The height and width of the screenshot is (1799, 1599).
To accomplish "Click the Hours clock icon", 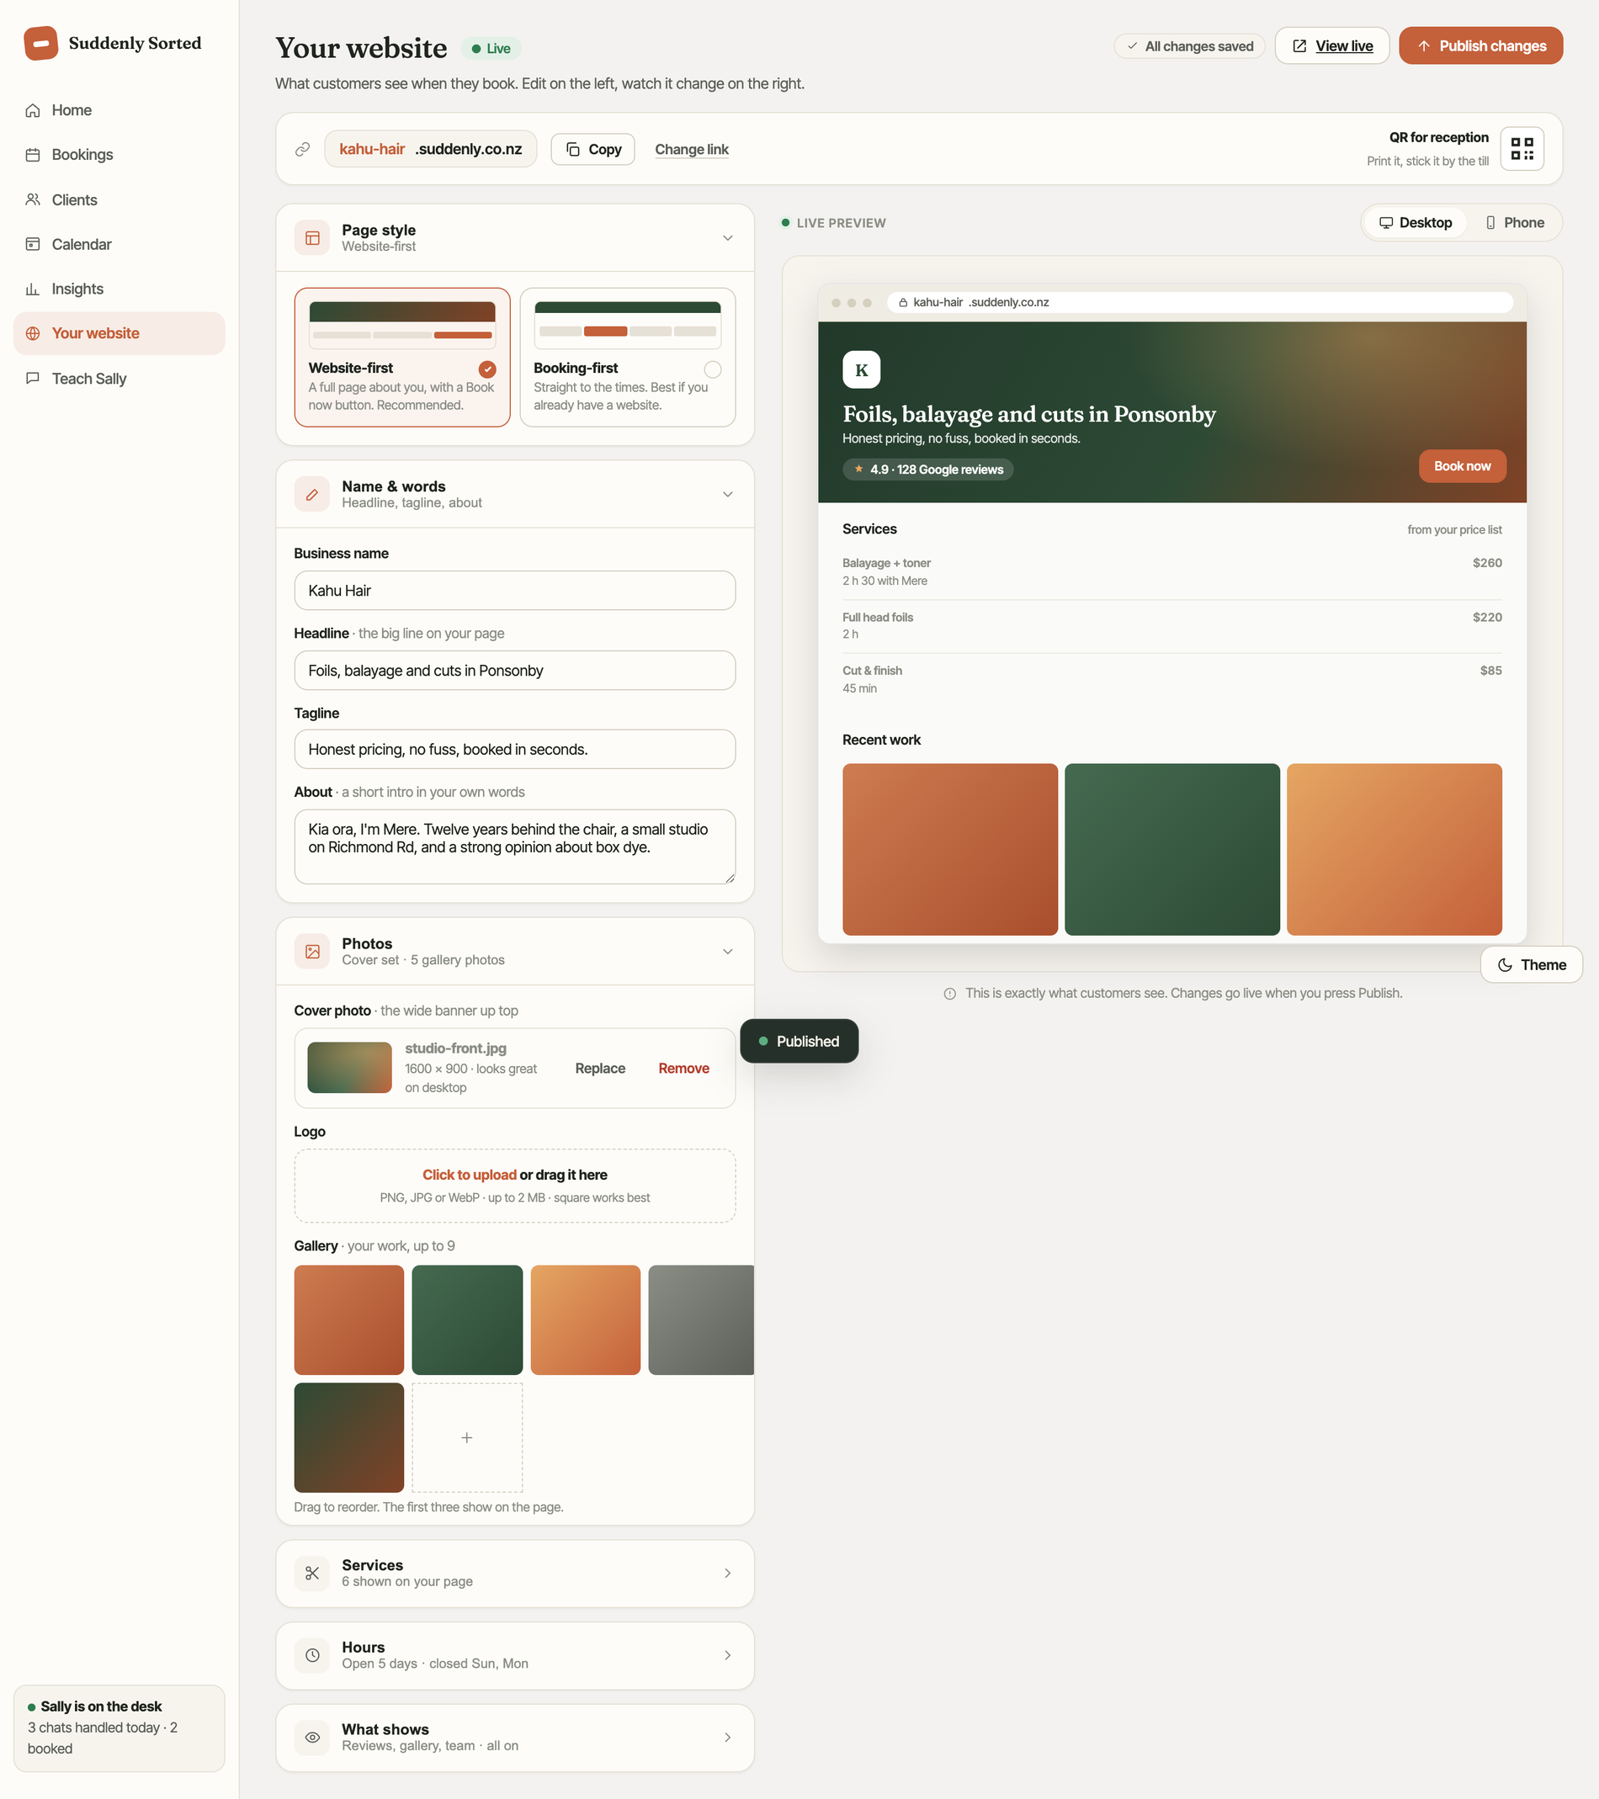I will pos(311,1654).
